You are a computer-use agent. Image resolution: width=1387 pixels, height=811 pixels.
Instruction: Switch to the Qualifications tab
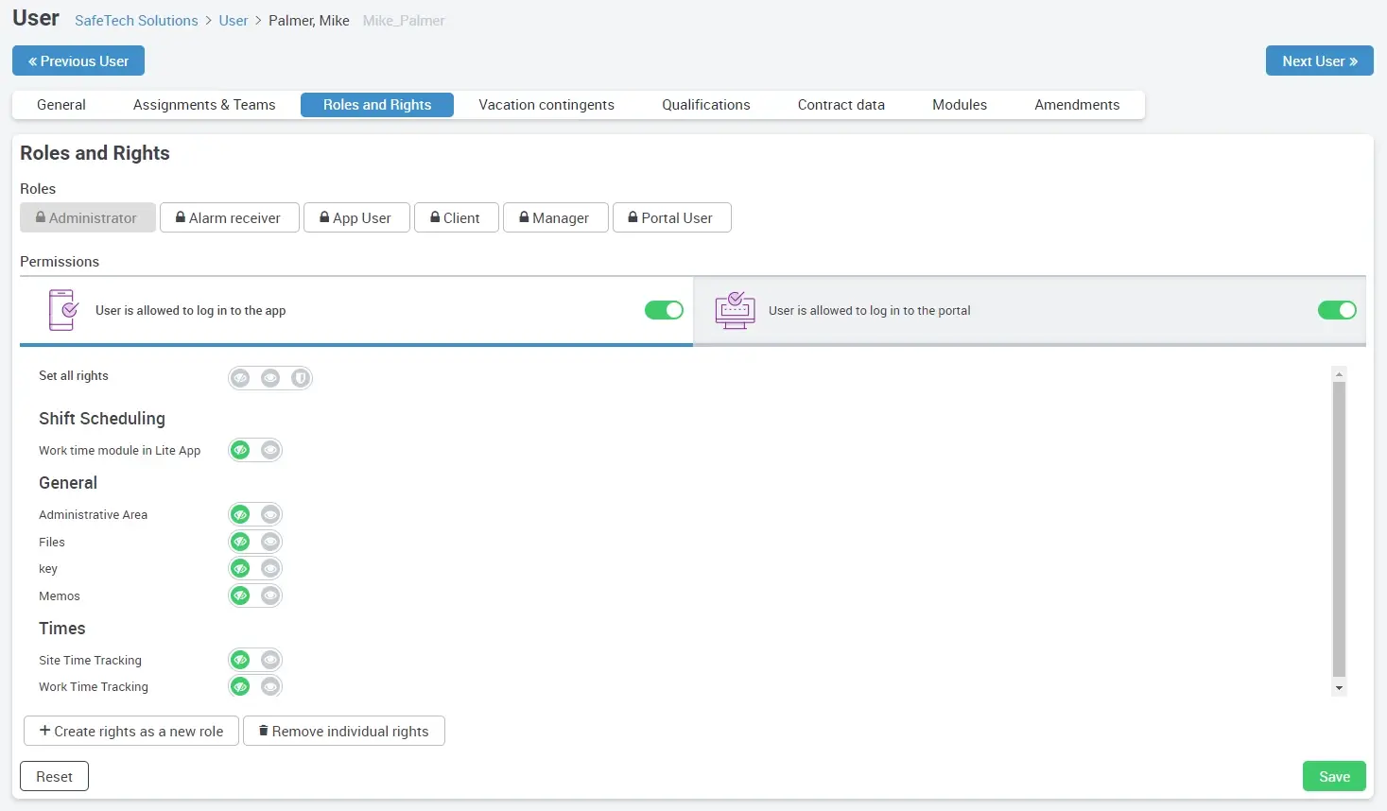tap(705, 105)
